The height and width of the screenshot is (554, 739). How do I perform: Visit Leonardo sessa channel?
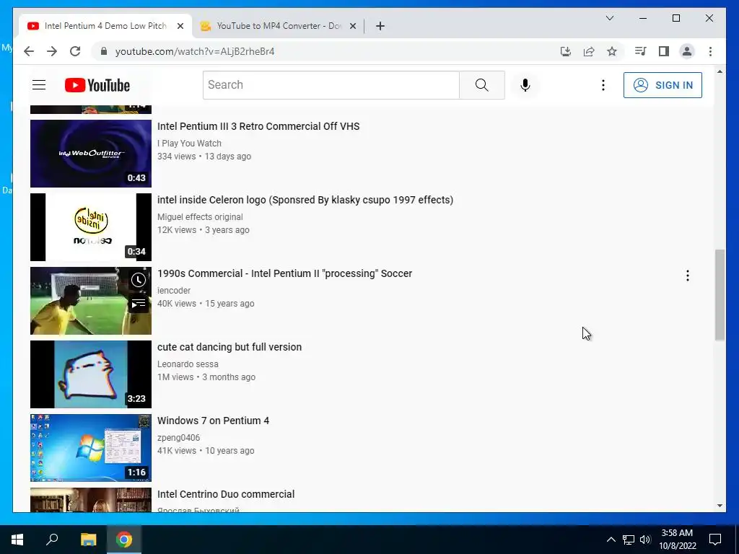coord(188,364)
